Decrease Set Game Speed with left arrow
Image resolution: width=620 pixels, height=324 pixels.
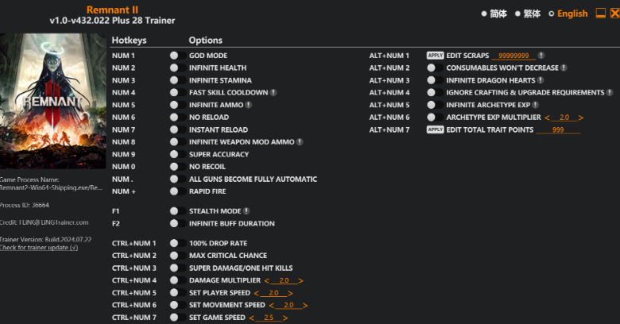[x=252, y=318]
